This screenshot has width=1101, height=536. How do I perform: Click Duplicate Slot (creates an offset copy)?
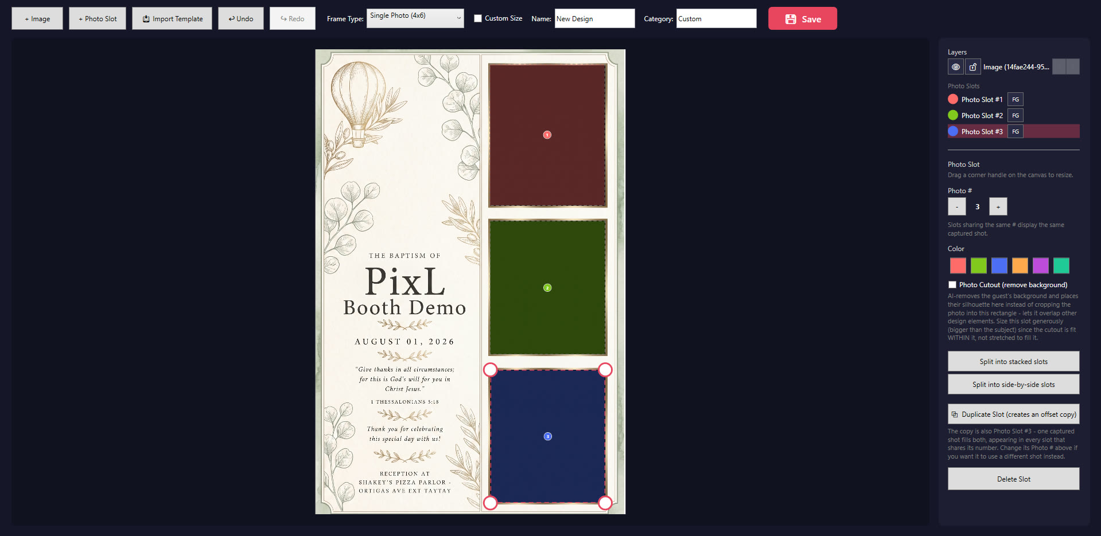(1013, 414)
